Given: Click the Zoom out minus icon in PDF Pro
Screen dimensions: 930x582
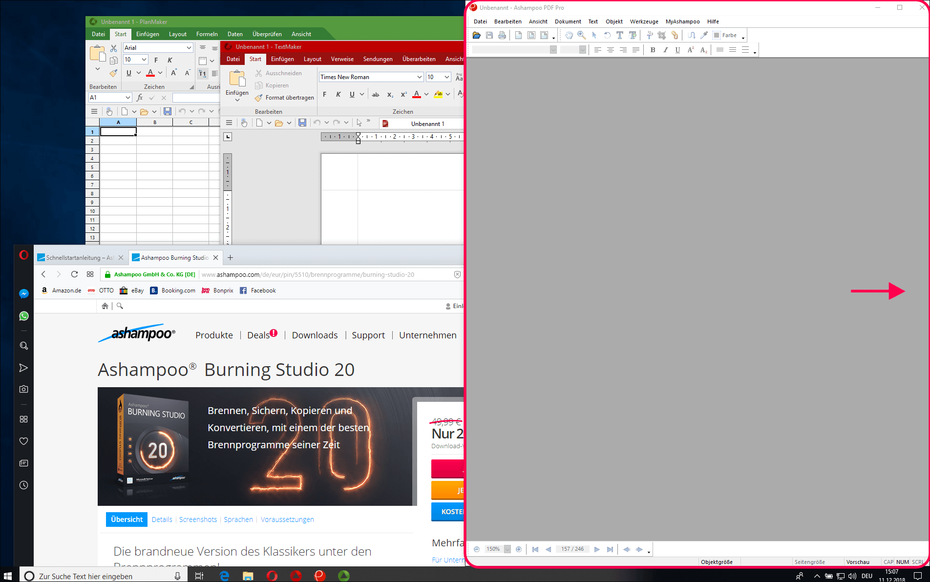Looking at the screenshot, I should click(477, 549).
